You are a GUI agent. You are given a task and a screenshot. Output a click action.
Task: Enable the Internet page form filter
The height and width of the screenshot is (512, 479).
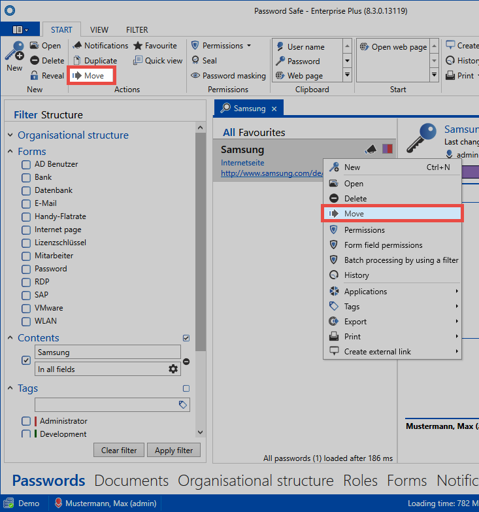[x=26, y=230]
